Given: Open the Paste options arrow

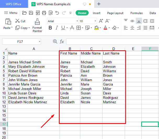Looking at the screenshot, I should click(x=12, y=27).
